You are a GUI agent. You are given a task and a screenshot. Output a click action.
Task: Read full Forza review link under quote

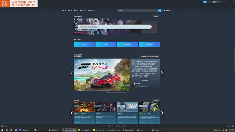[x=145, y=80]
